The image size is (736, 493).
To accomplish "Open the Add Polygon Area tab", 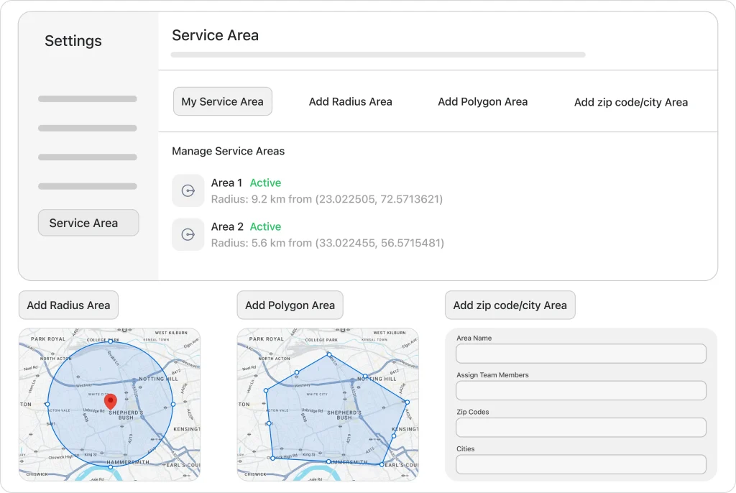I will (x=482, y=101).
